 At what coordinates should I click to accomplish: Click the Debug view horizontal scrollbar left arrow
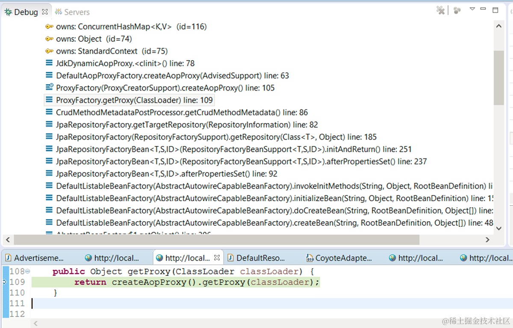coord(7,240)
